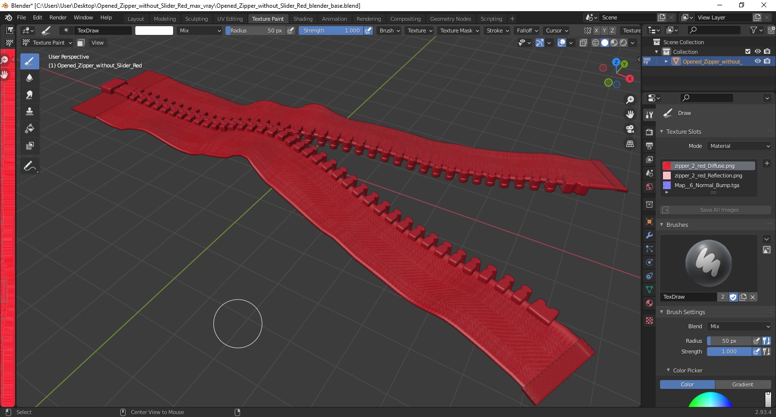Toggle Z axis symmetry

coord(613,31)
